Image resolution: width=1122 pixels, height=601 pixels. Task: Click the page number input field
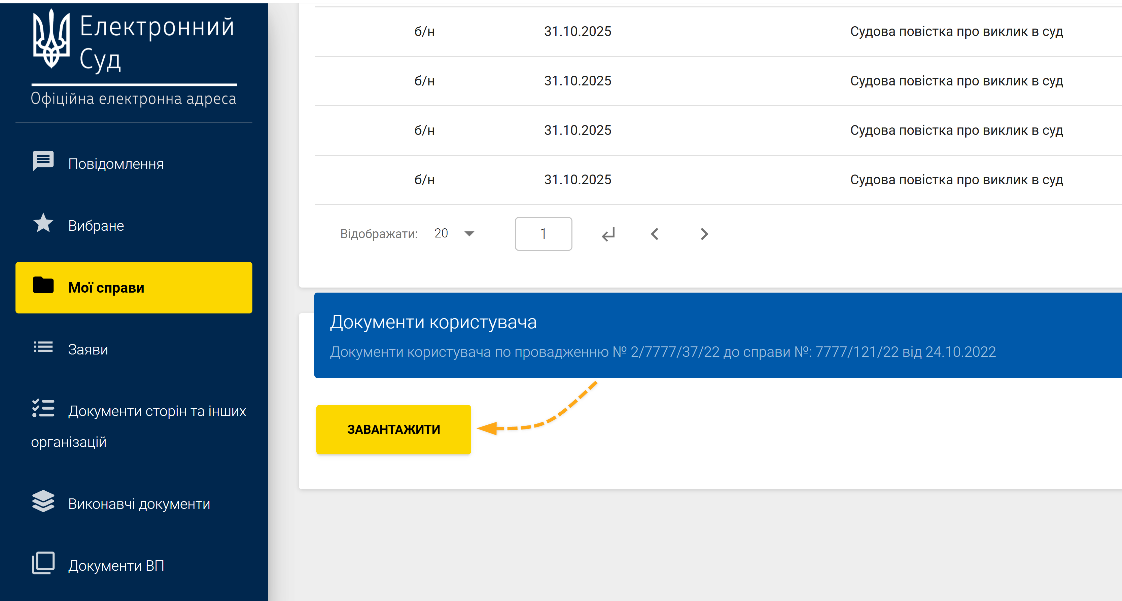click(x=543, y=234)
